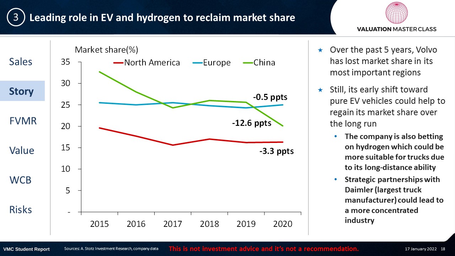Click the Market share(%) axis title
This screenshot has width=455, height=256.
(106, 49)
